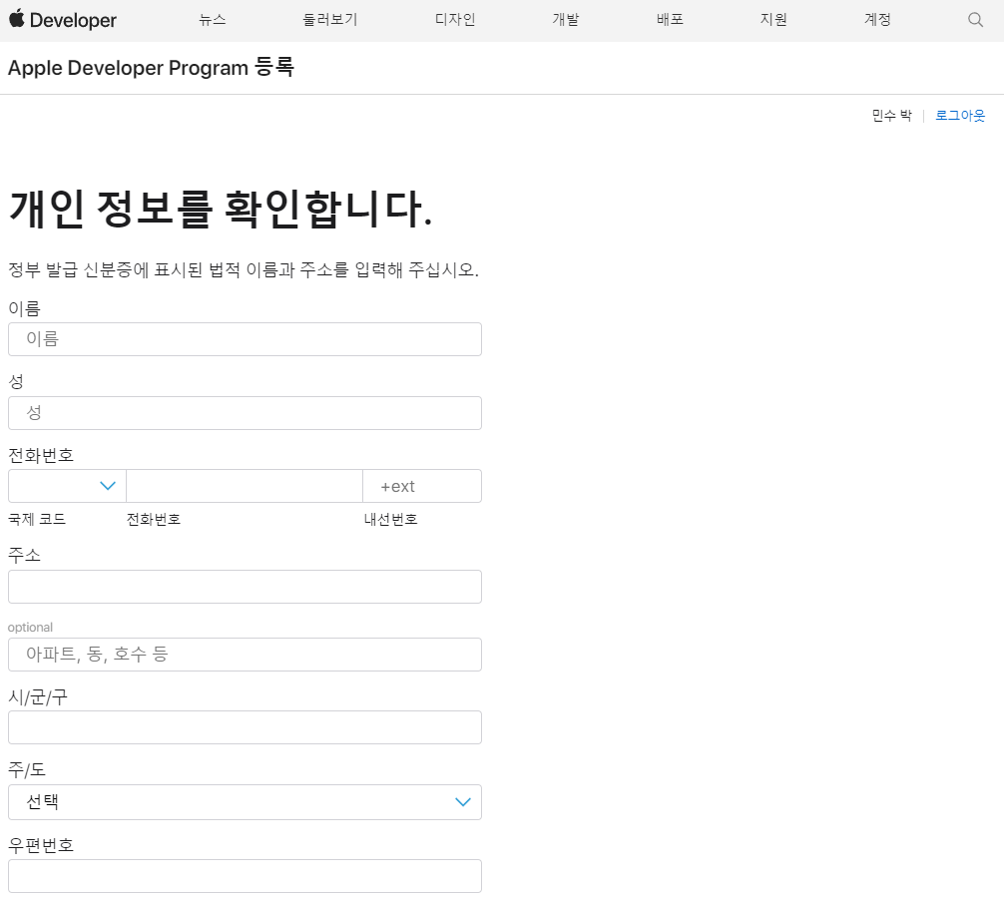1004x900 pixels.
Task: Focus the 성 input field
Action: click(x=245, y=413)
